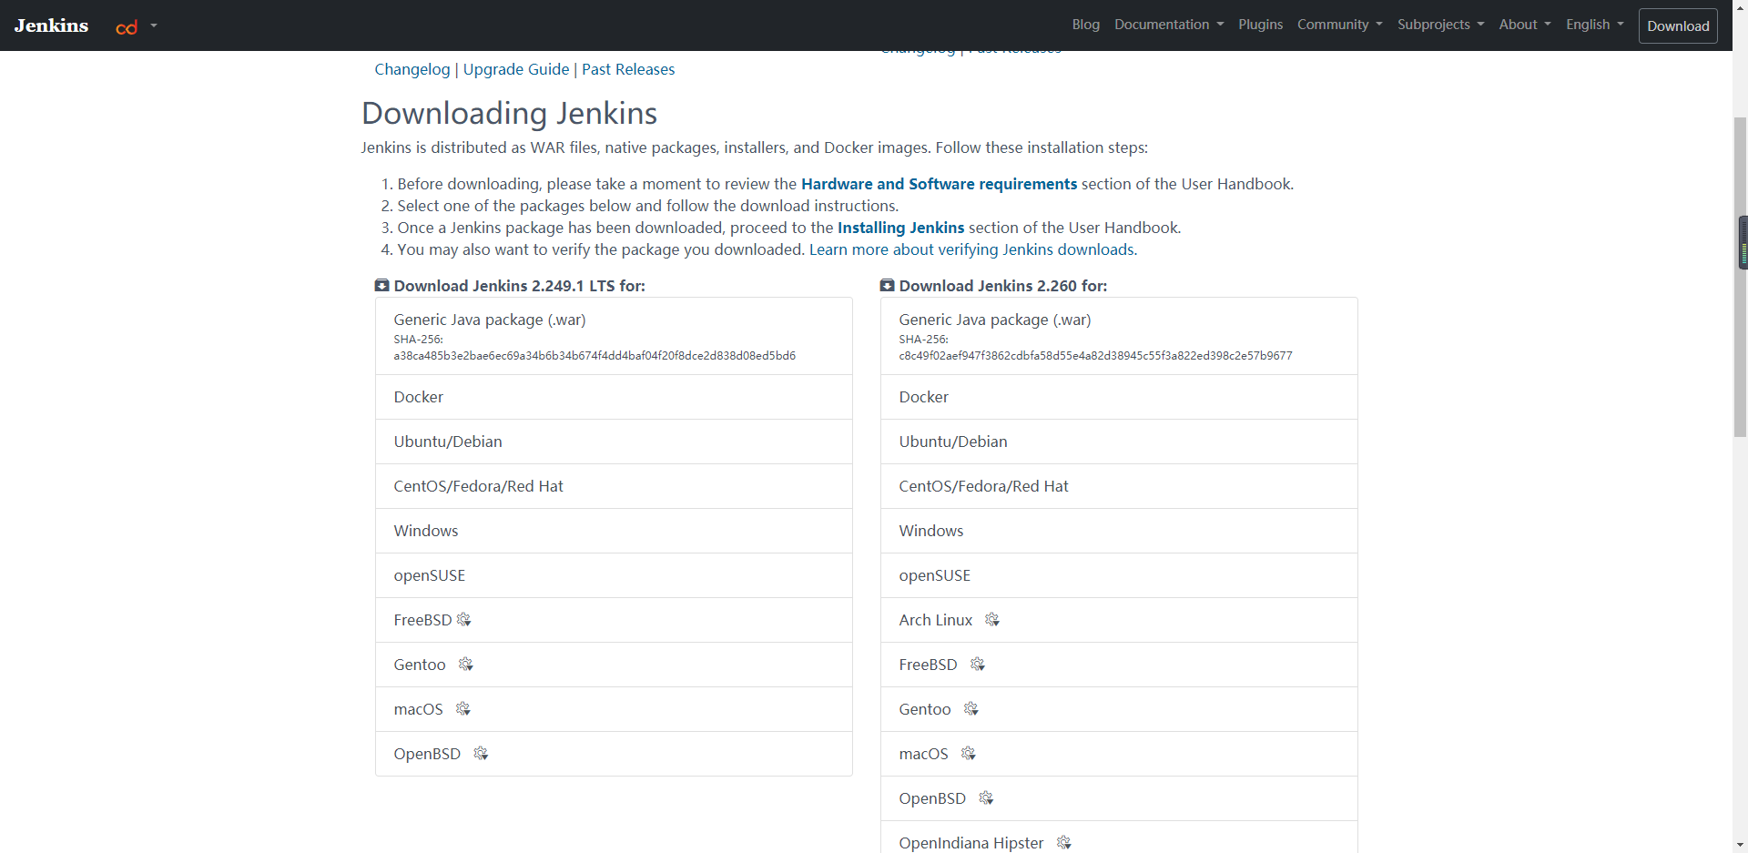The height and width of the screenshot is (853, 1748).
Task: Open Learn more about verifying Jenkins downloads
Action: point(971,249)
